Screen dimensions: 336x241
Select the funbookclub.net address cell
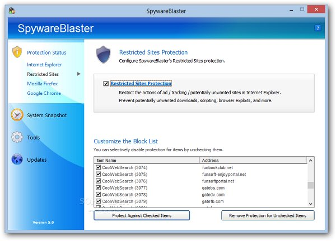click(x=217, y=167)
